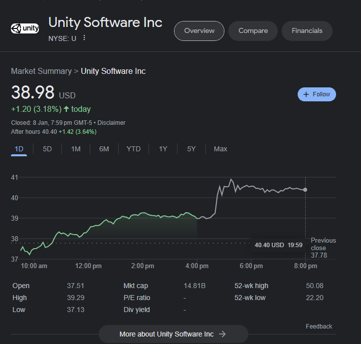
Task: Switch chart to 5D range
Action: [x=47, y=149]
